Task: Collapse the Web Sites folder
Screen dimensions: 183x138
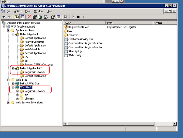Action: pyautogui.click(x=8, y=80)
